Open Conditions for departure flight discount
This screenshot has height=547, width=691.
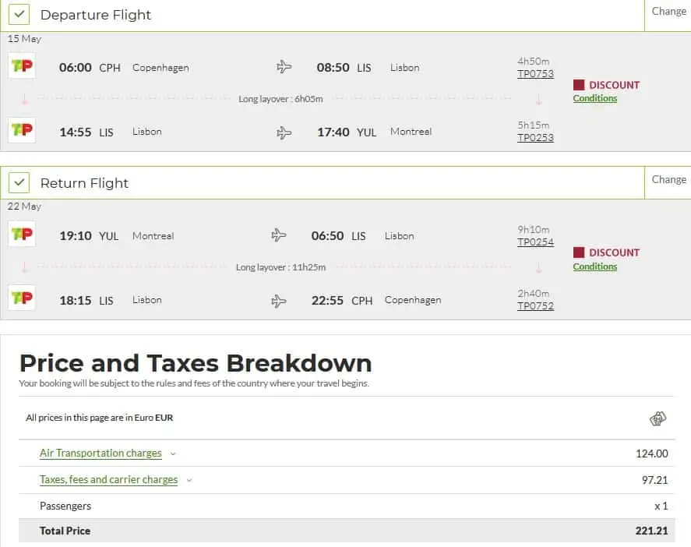tap(594, 98)
